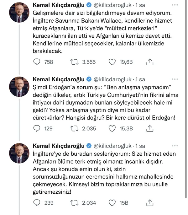Image resolution: width=188 pixels, height=215 pixels.
Task: Share the third tweet addressed to İngiltere
Action: [x=150, y=202]
